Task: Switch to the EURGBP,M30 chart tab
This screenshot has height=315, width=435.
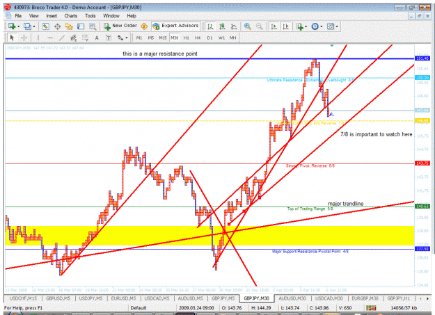Action: click(x=365, y=298)
